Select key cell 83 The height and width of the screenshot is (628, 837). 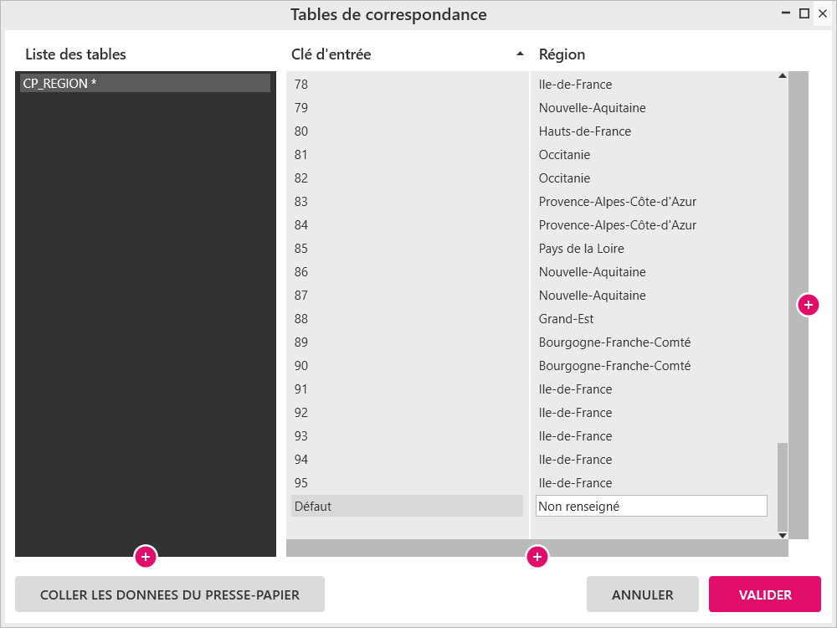[408, 201]
